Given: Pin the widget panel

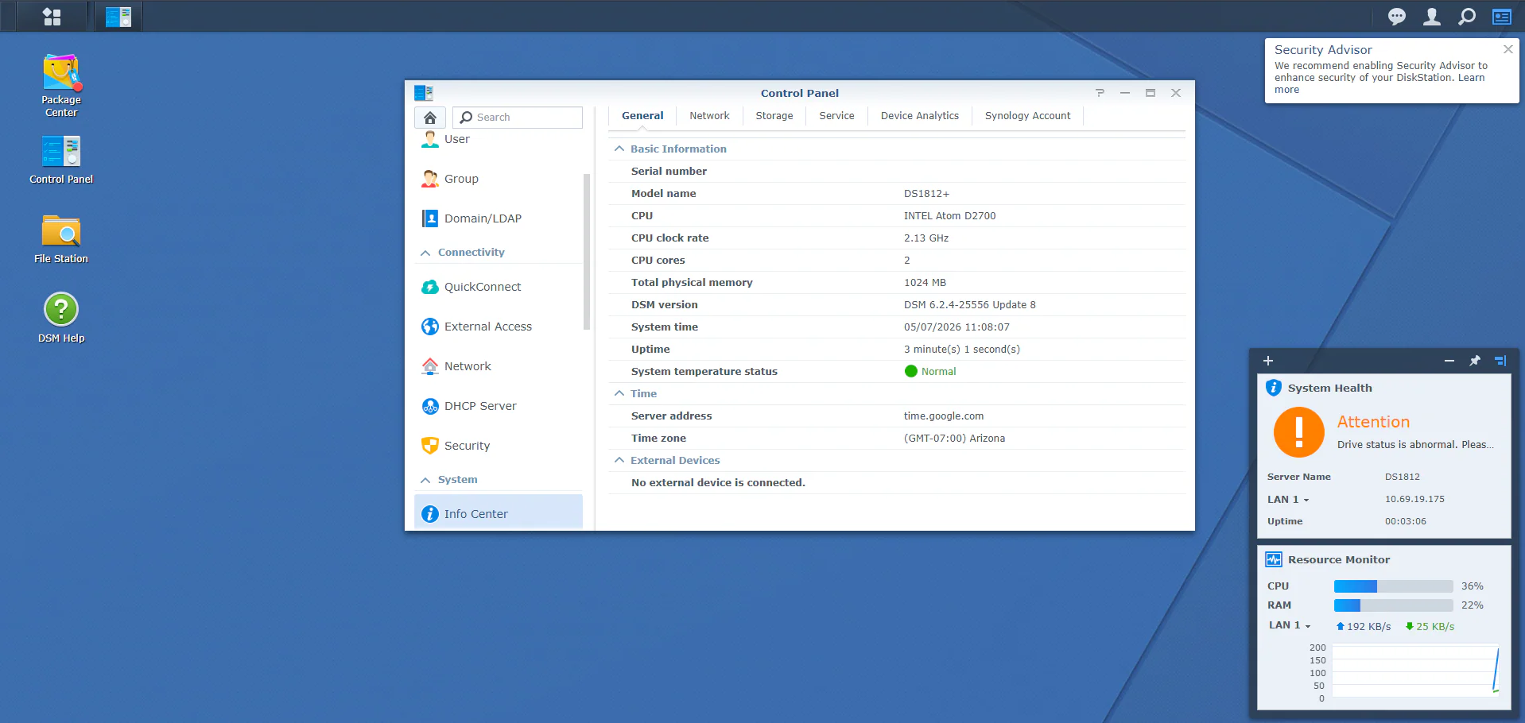Looking at the screenshot, I should tap(1475, 361).
